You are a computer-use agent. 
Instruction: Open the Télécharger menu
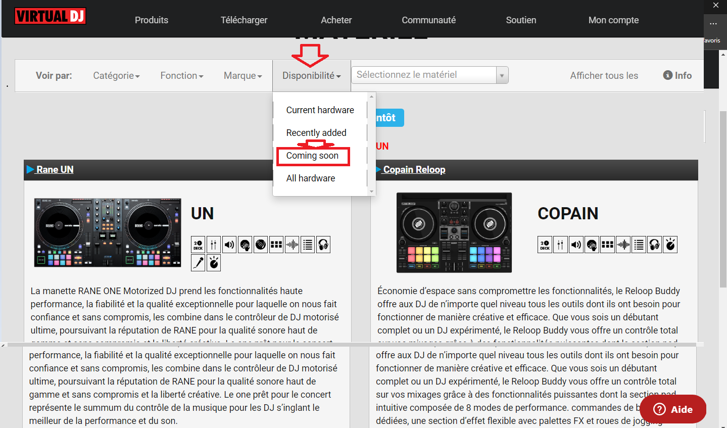(x=244, y=20)
